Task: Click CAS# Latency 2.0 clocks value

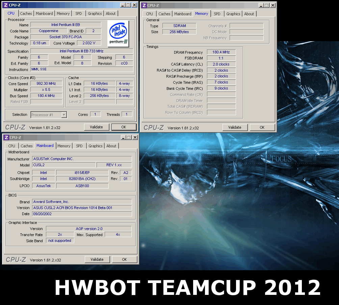Action: click(221, 64)
